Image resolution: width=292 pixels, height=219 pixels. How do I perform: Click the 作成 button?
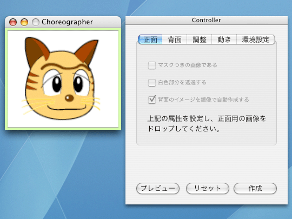click(255, 188)
